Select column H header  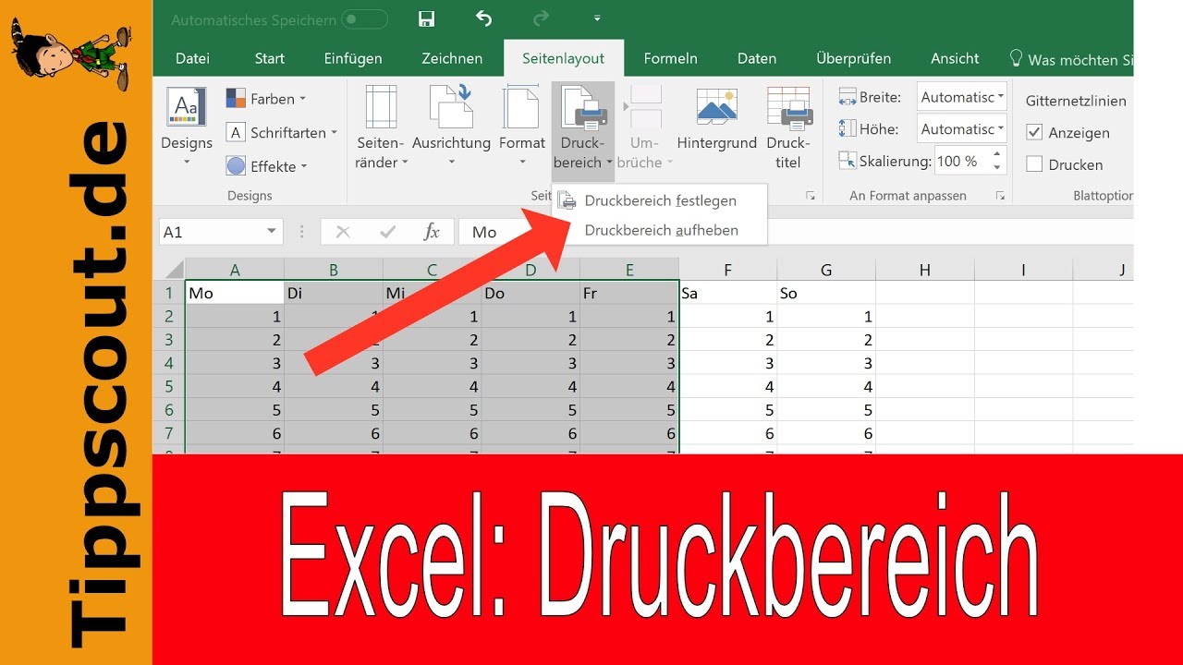click(x=925, y=270)
